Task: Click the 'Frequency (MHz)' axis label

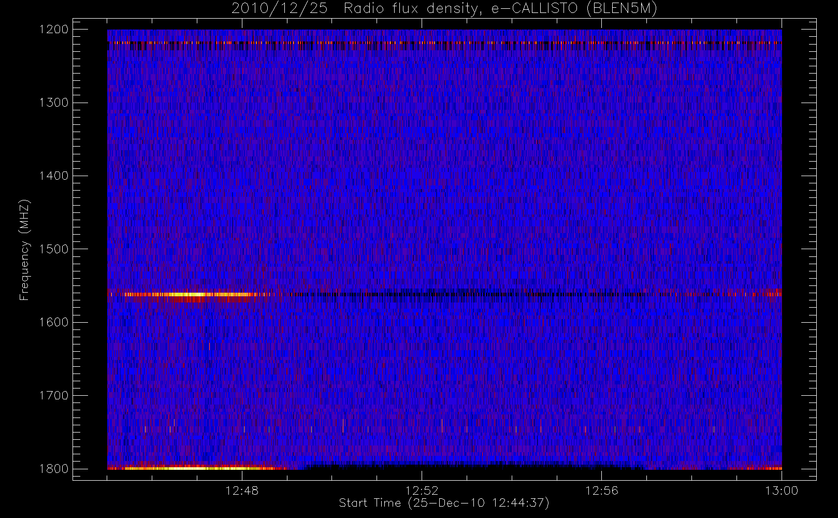Action: click(x=24, y=250)
